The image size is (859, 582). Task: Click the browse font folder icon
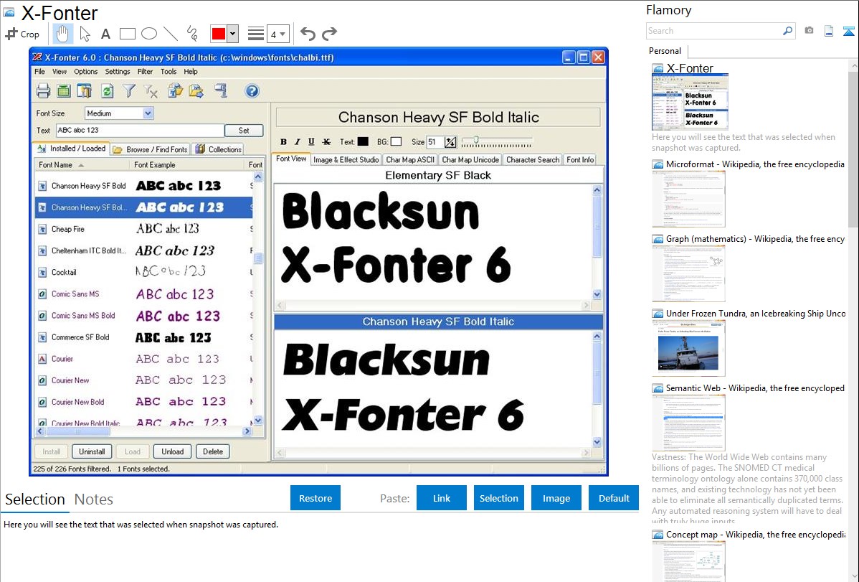pyautogui.click(x=175, y=90)
